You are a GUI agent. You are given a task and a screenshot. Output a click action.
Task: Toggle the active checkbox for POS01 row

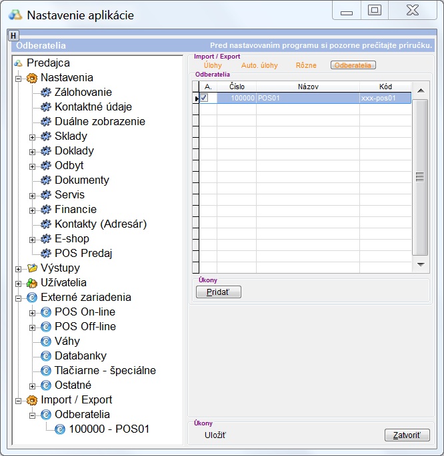(205, 98)
